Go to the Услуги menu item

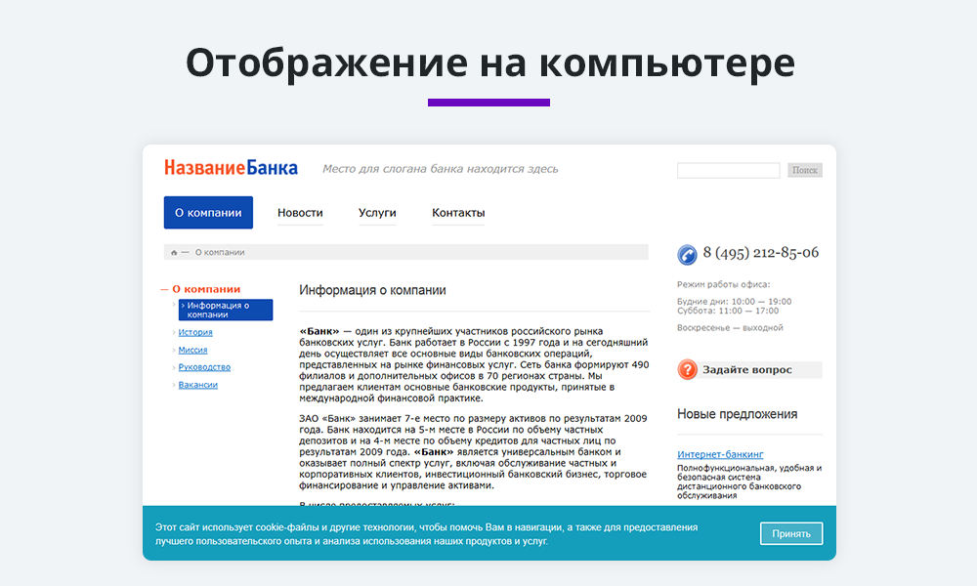pos(377,213)
